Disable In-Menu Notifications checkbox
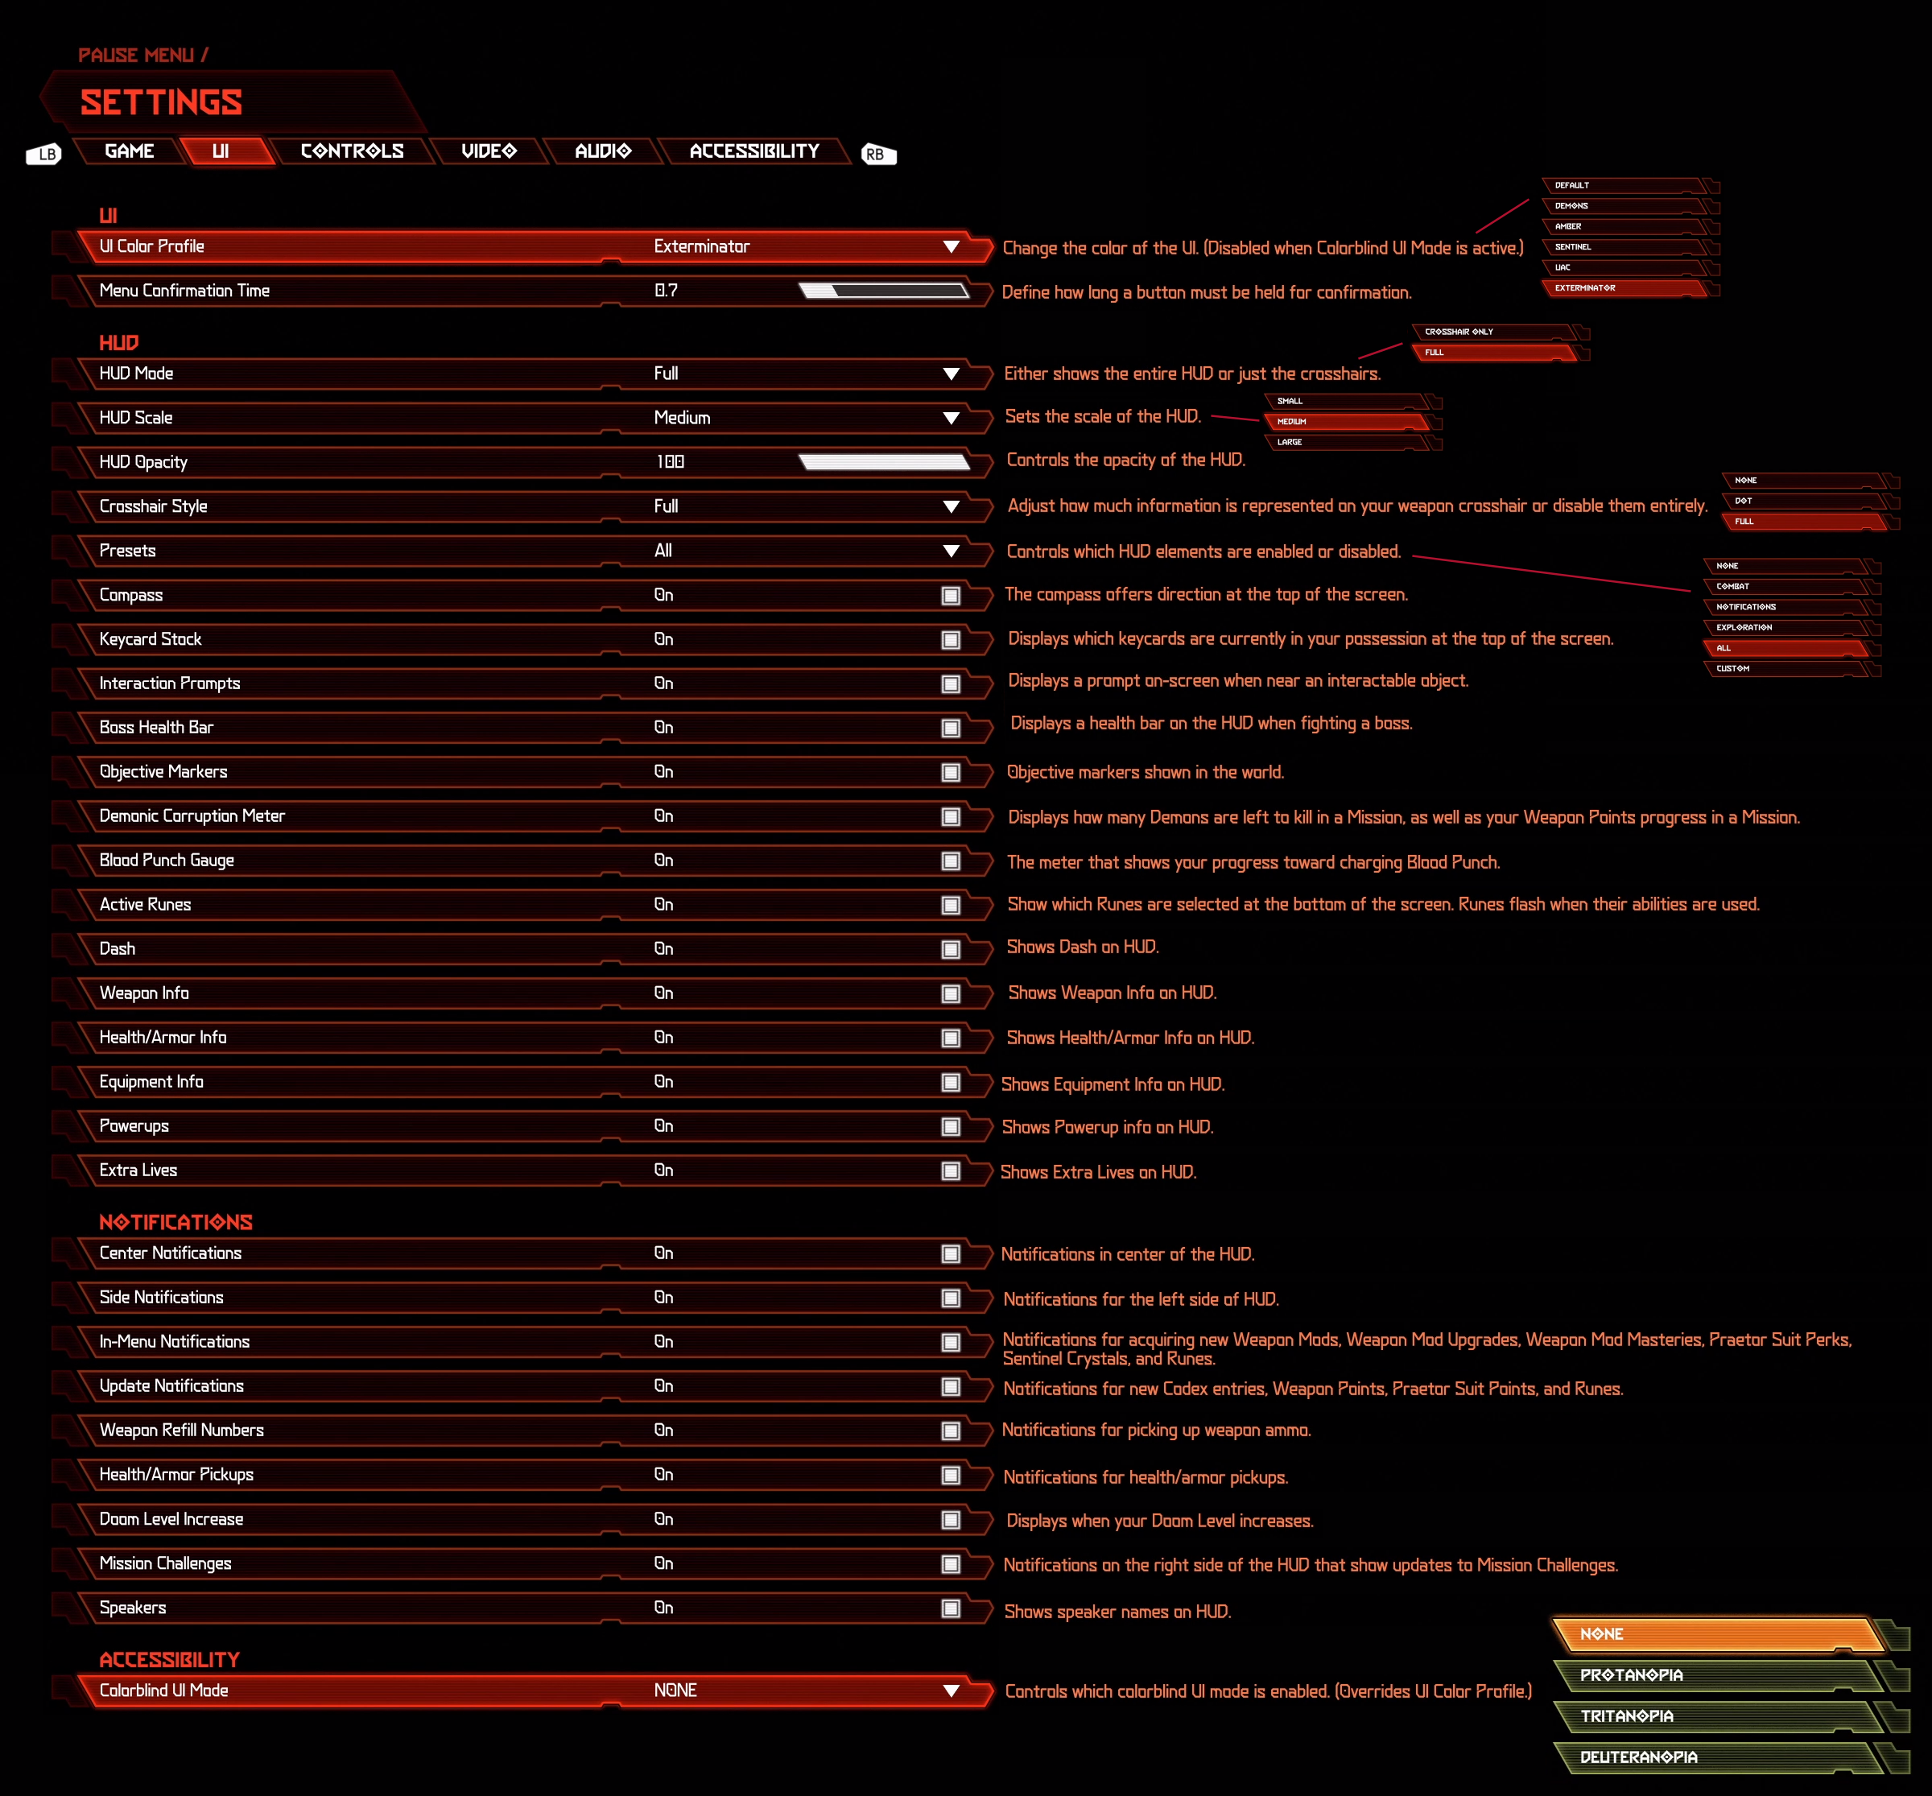The height and width of the screenshot is (1796, 1932). (951, 1342)
